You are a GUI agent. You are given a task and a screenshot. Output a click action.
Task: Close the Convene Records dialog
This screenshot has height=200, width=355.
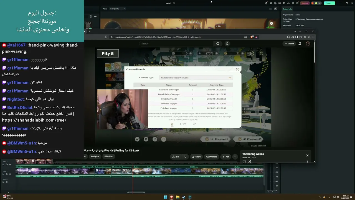click(x=237, y=69)
